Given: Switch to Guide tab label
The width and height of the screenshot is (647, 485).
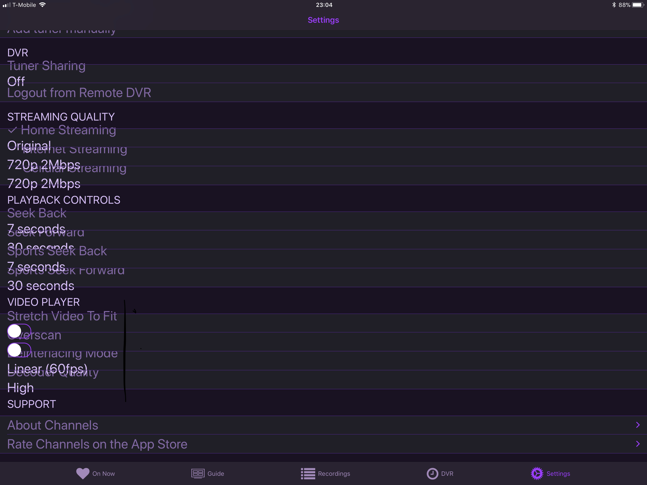Looking at the screenshot, I should pyautogui.click(x=215, y=474).
